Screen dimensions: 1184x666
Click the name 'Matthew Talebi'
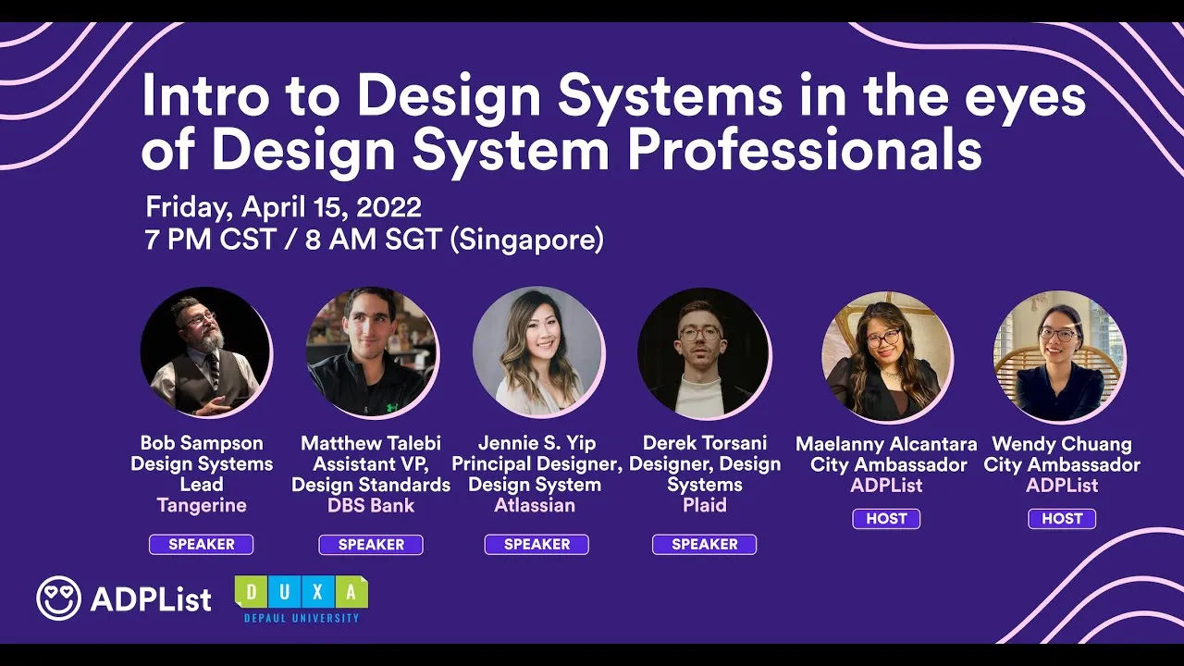click(x=371, y=443)
